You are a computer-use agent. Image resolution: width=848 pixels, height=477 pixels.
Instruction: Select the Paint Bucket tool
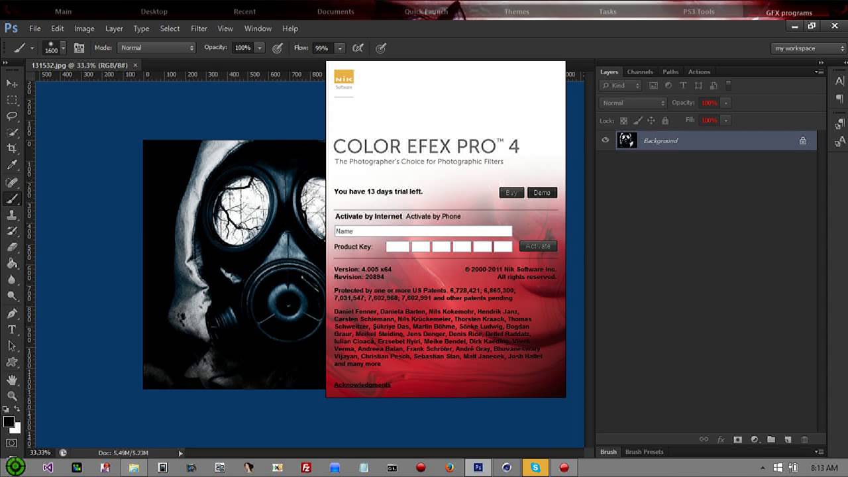pos(12,264)
